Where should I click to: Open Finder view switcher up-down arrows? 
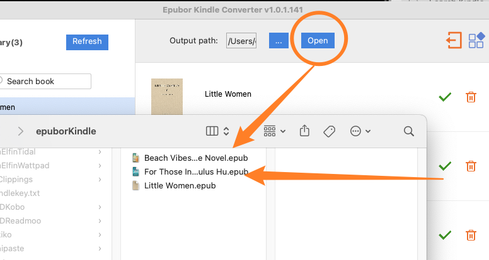point(226,131)
